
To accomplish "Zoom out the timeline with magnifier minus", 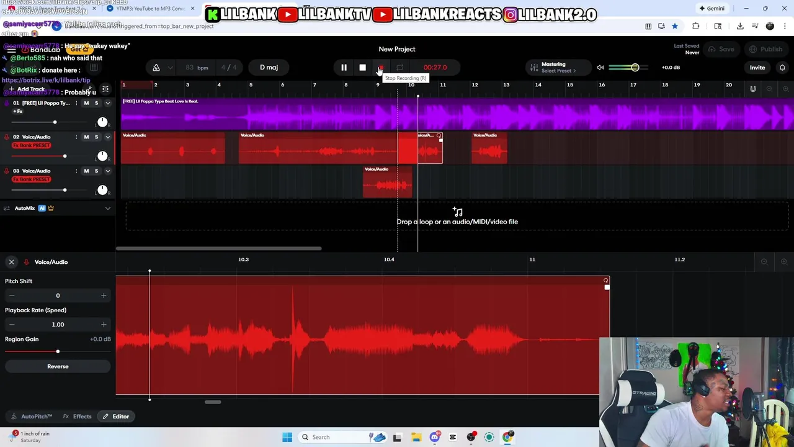I will (x=769, y=89).
